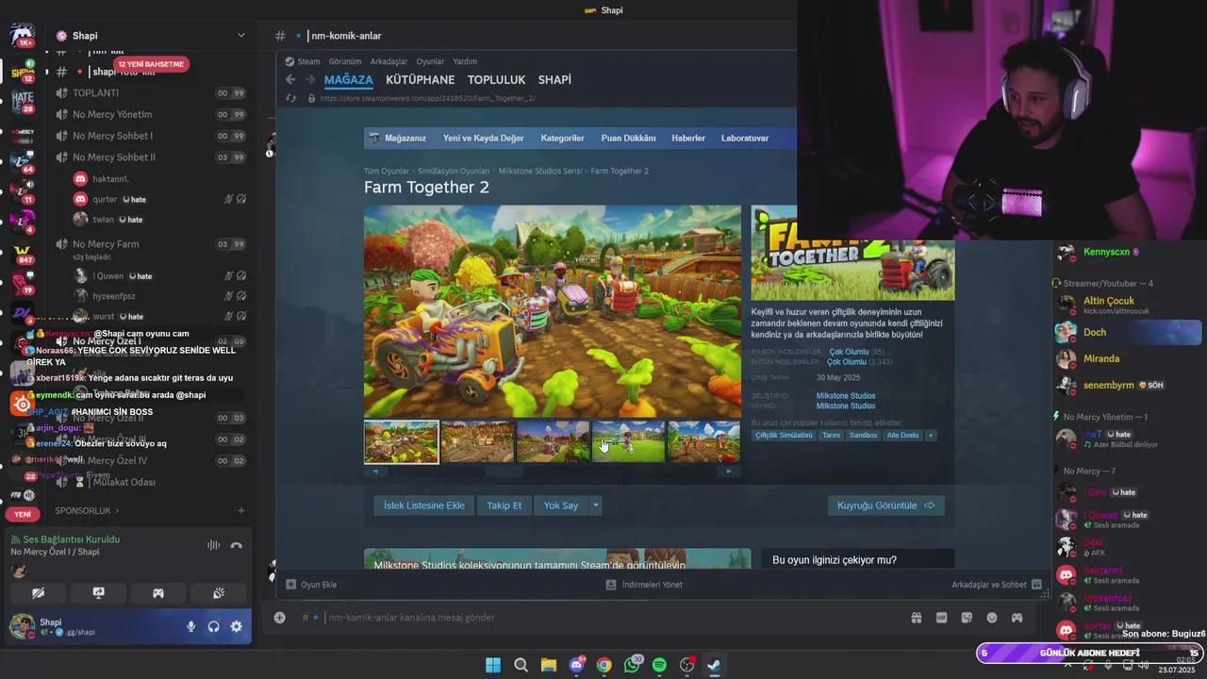Open gift icon in message bar
The width and height of the screenshot is (1207, 679).
pos(916,618)
